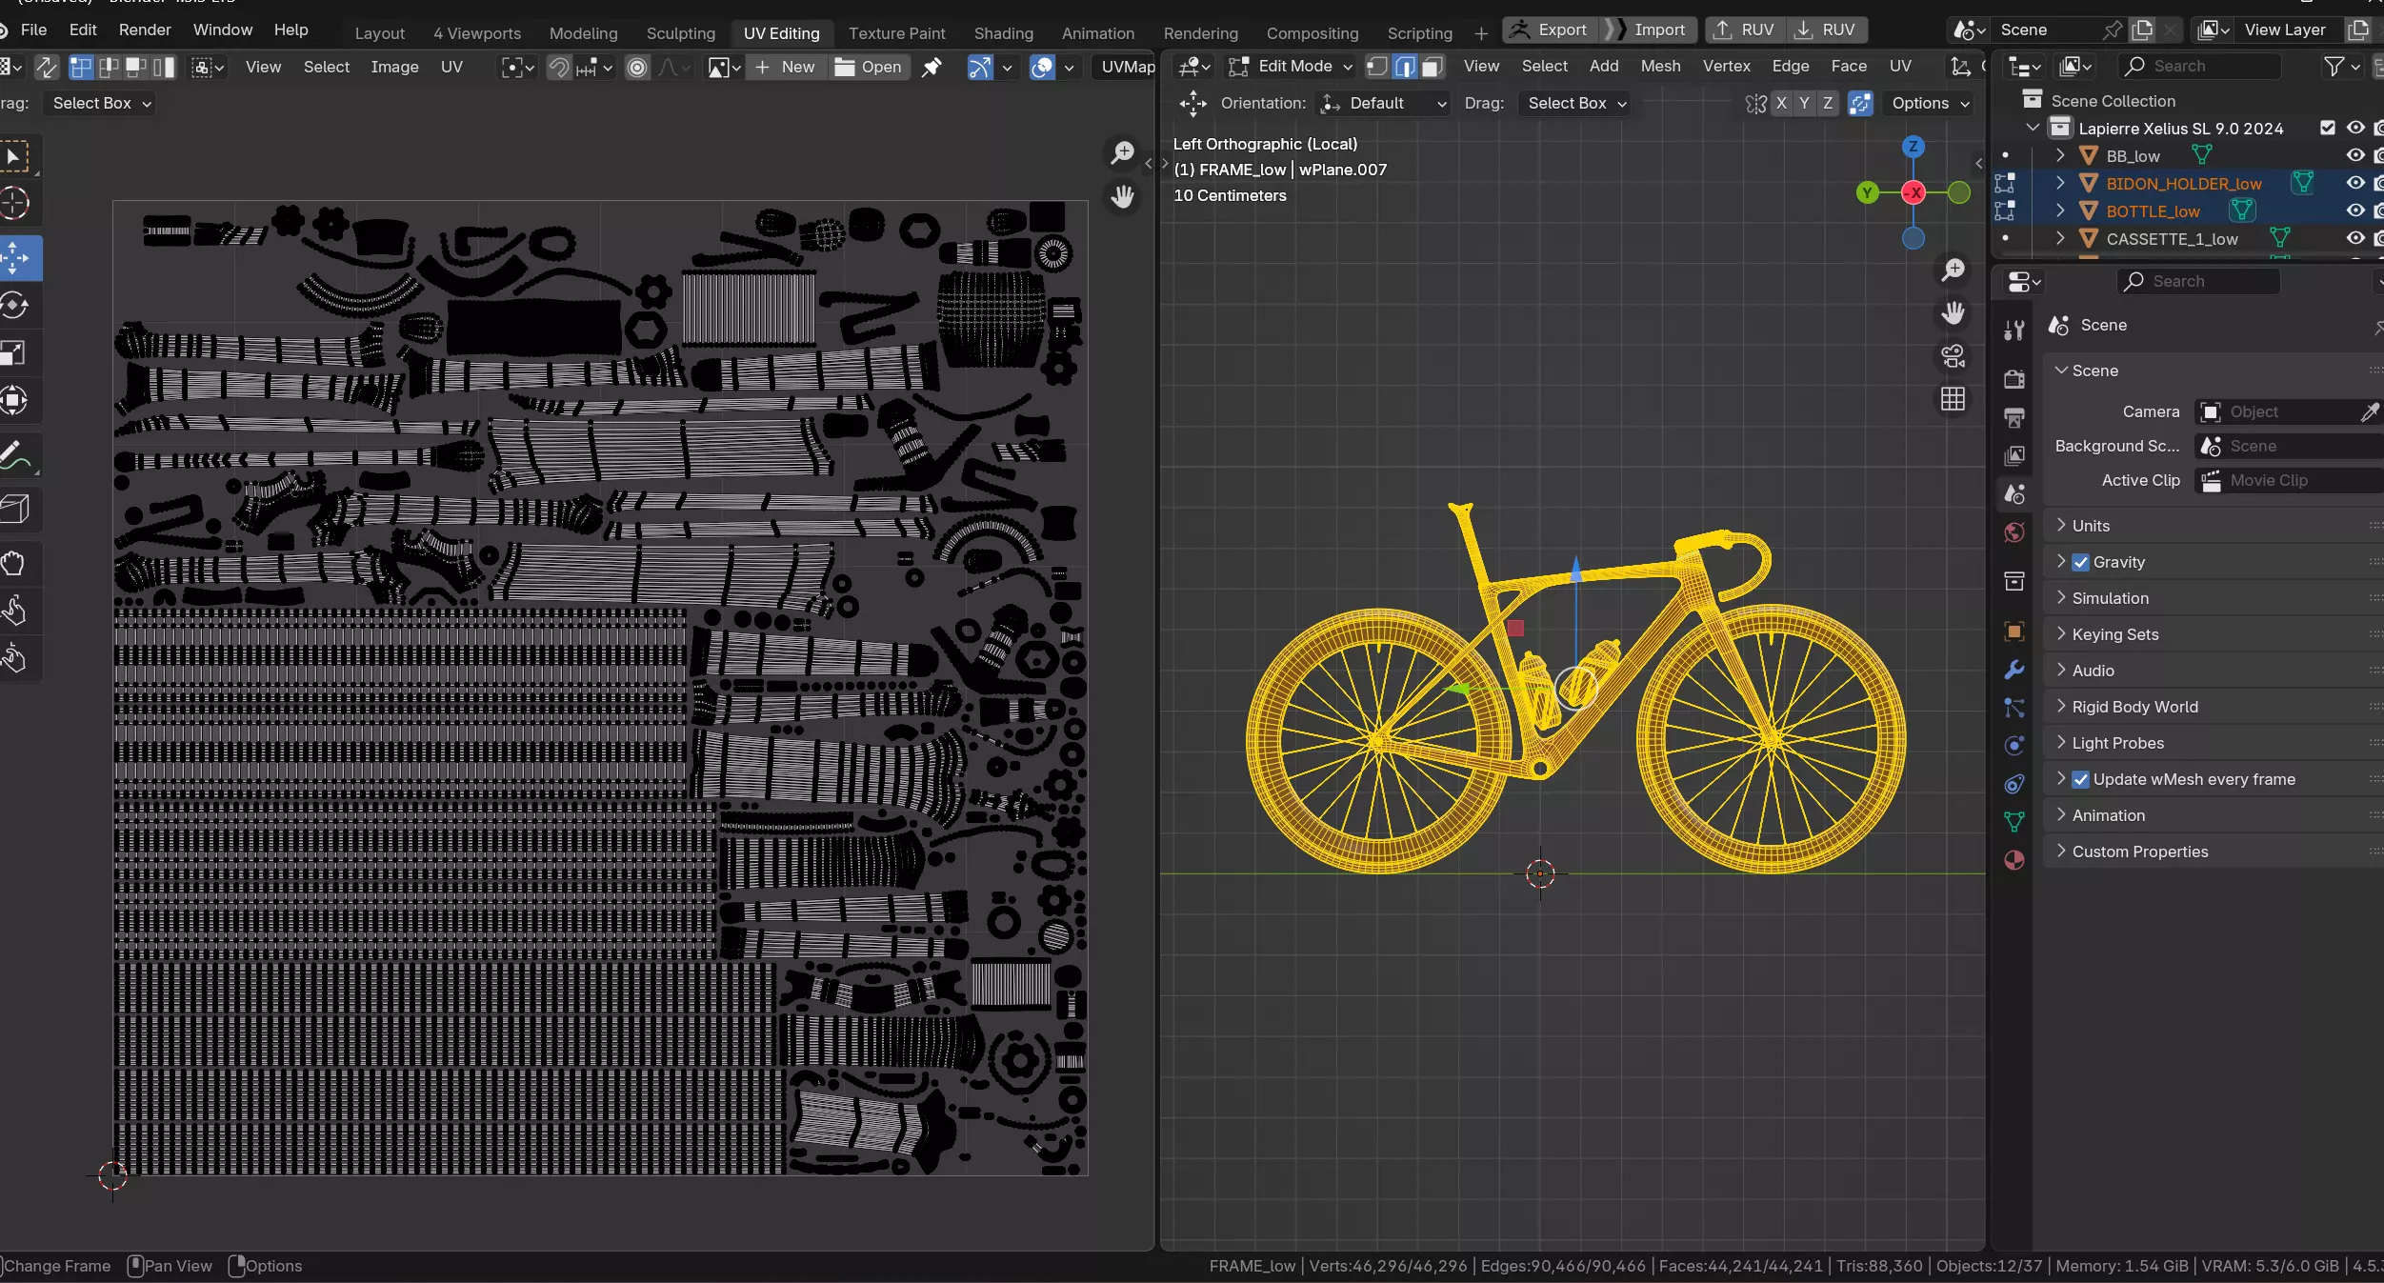Toggle Update wMesh every frame checkbox
Screen dimensions: 2384x1283
click(2080, 779)
